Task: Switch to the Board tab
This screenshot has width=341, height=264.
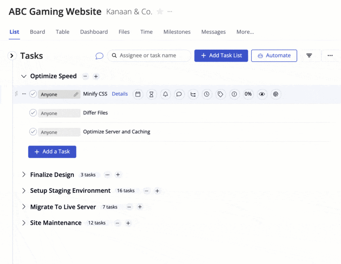Action: [x=37, y=32]
